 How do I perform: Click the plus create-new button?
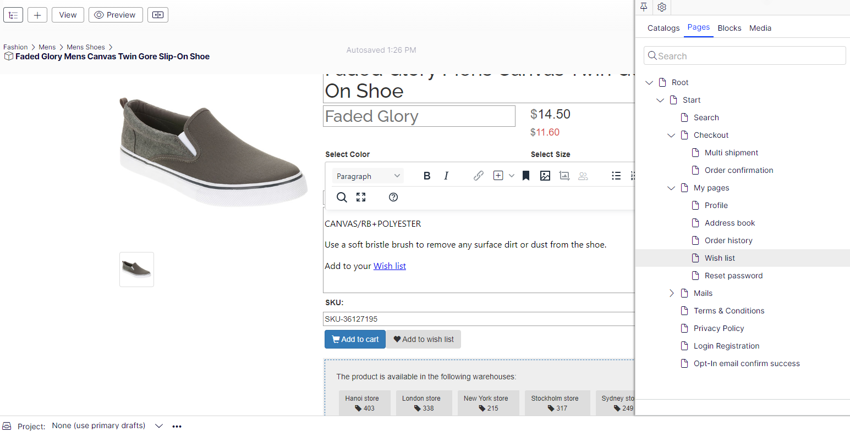(37, 15)
